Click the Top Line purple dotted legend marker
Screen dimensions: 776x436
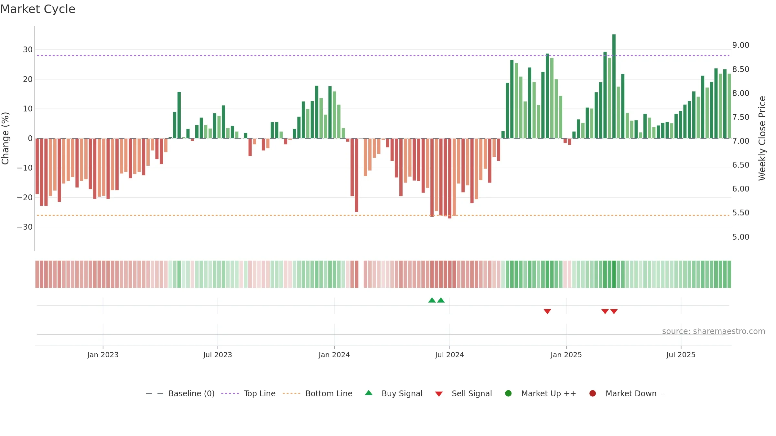pyautogui.click(x=230, y=393)
